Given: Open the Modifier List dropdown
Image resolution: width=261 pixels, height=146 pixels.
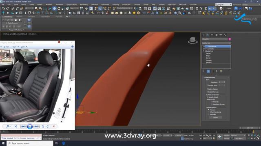Looking at the screenshot, I should point(216,43).
